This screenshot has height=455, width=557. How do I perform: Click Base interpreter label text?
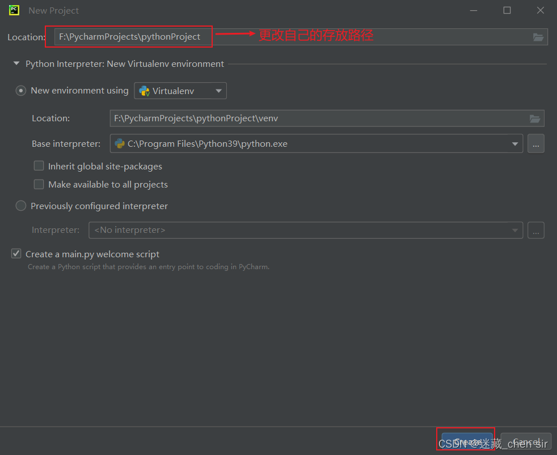coord(66,144)
